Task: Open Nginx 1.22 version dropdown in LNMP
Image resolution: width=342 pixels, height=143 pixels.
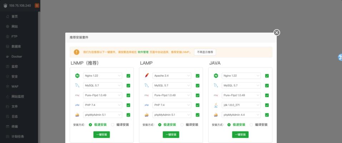Action: (x=103, y=76)
